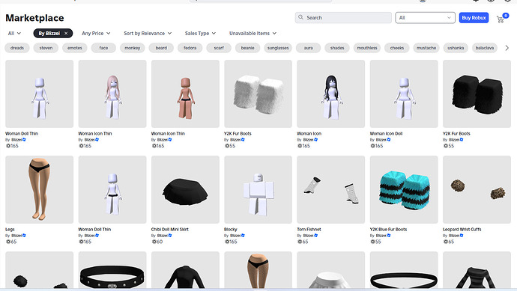Open the Sort by Relevance dropdown
The height and width of the screenshot is (291, 517).
[148, 33]
